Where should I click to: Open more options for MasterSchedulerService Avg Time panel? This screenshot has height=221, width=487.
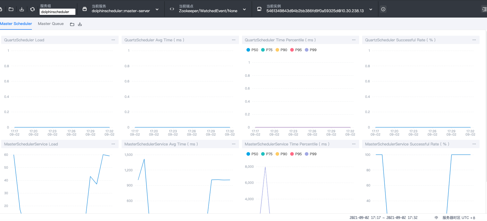(x=234, y=144)
